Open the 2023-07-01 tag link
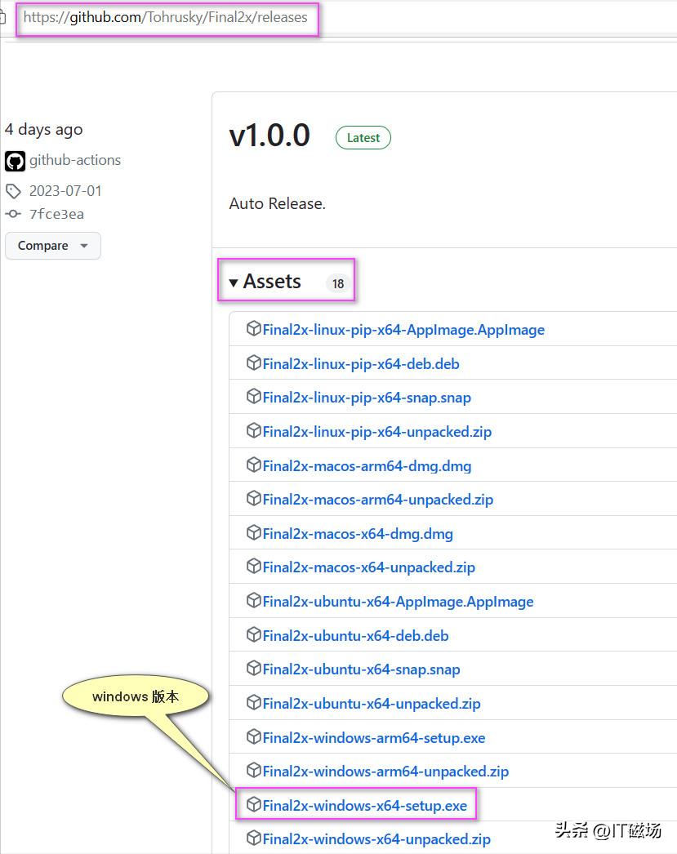 tap(65, 191)
